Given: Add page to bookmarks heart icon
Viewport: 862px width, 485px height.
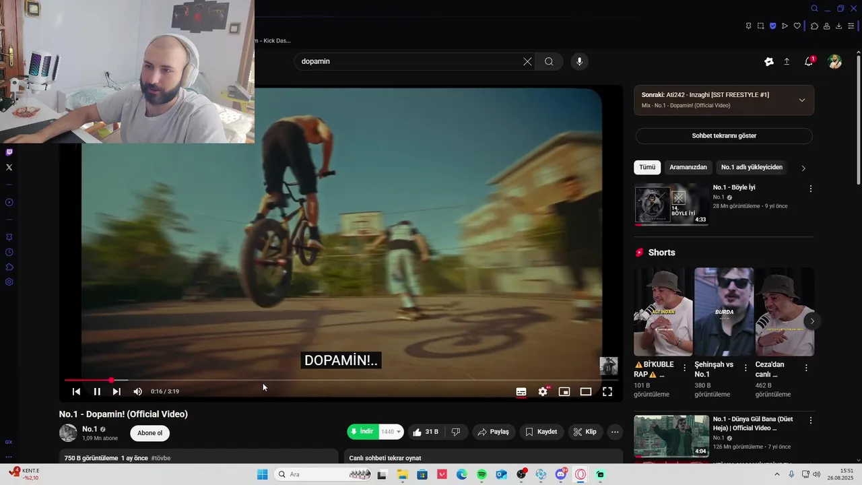Looking at the screenshot, I should (x=797, y=26).
